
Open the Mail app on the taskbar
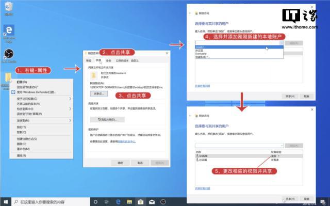[x=152, y=202]
